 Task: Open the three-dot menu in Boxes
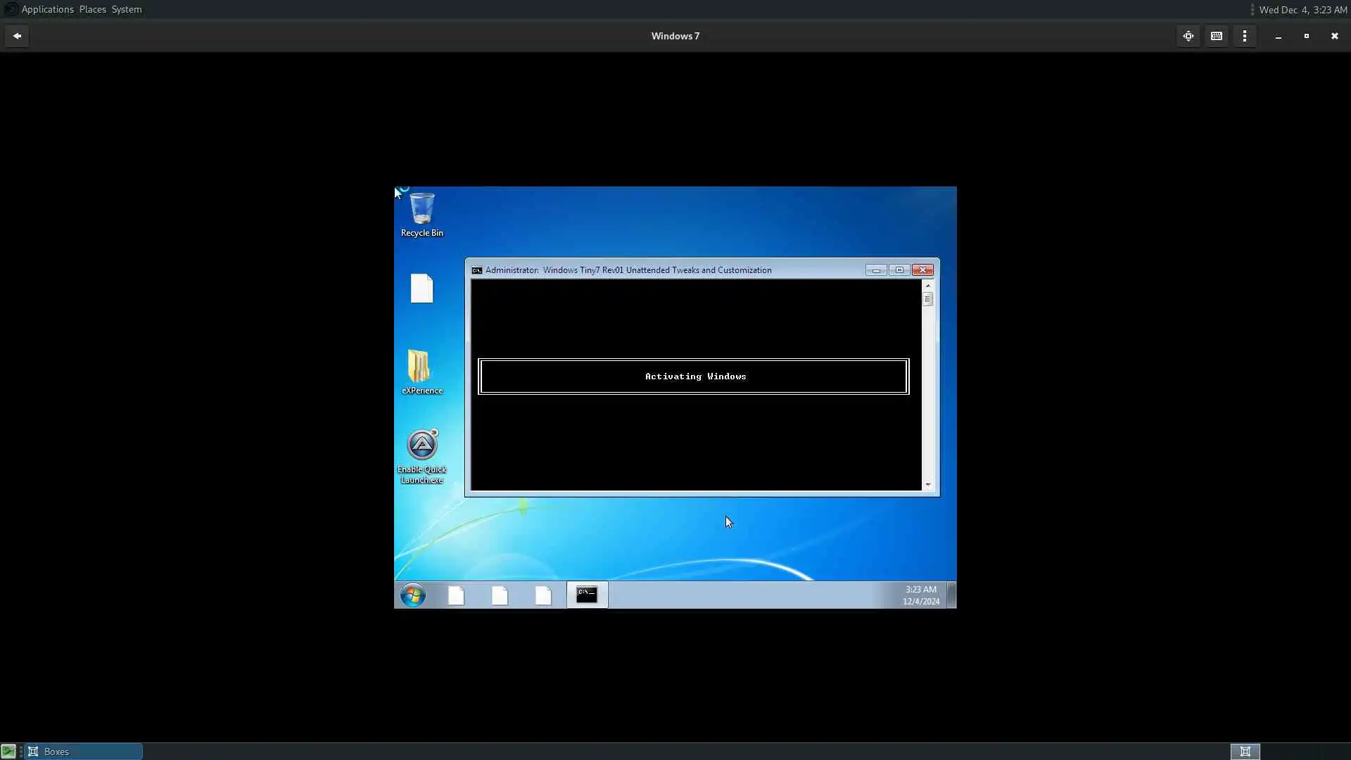coord(1245,36)
